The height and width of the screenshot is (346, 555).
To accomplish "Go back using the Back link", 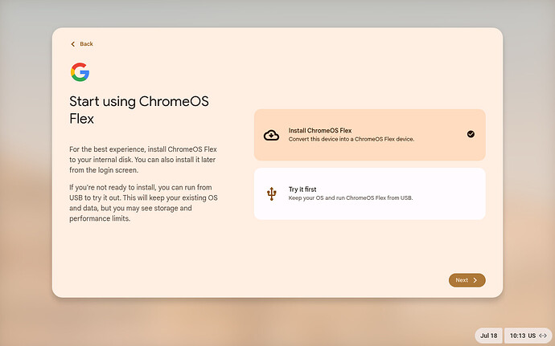I will 82,44.
